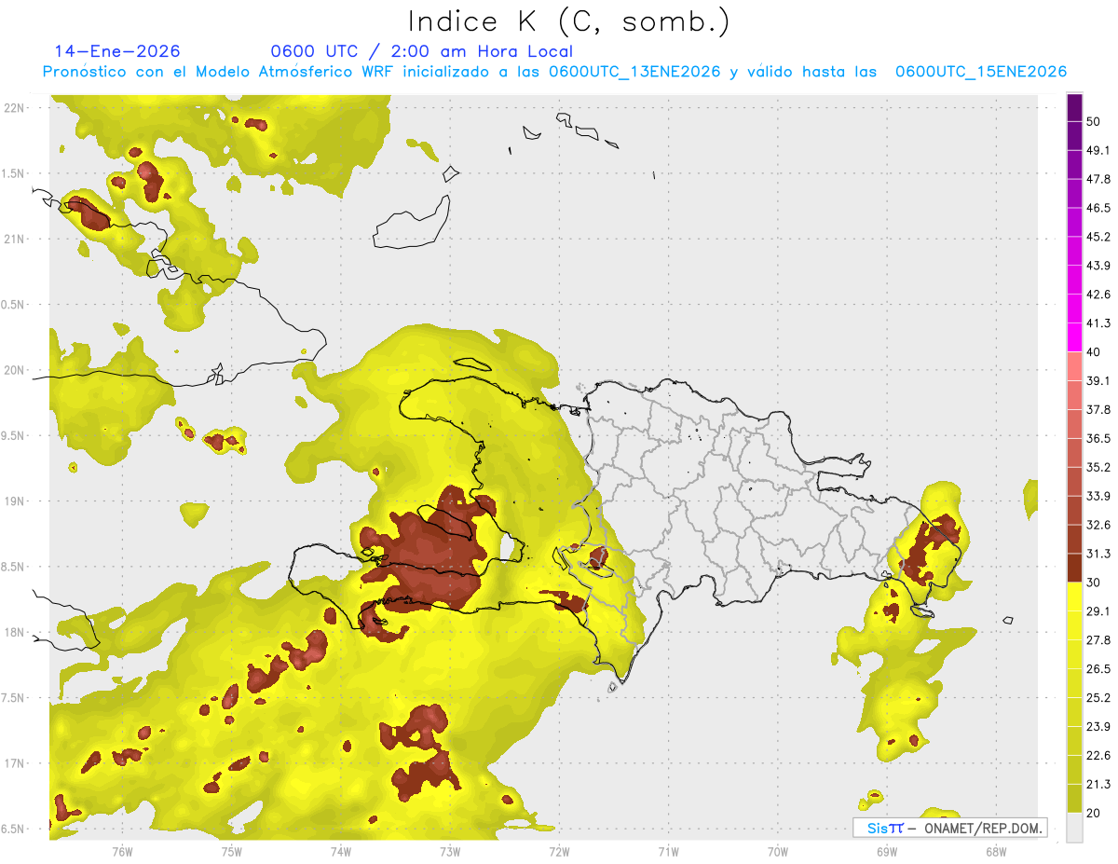Click colorbar value '25.2'
The image size is (1118, 864).
[1098, 698]
